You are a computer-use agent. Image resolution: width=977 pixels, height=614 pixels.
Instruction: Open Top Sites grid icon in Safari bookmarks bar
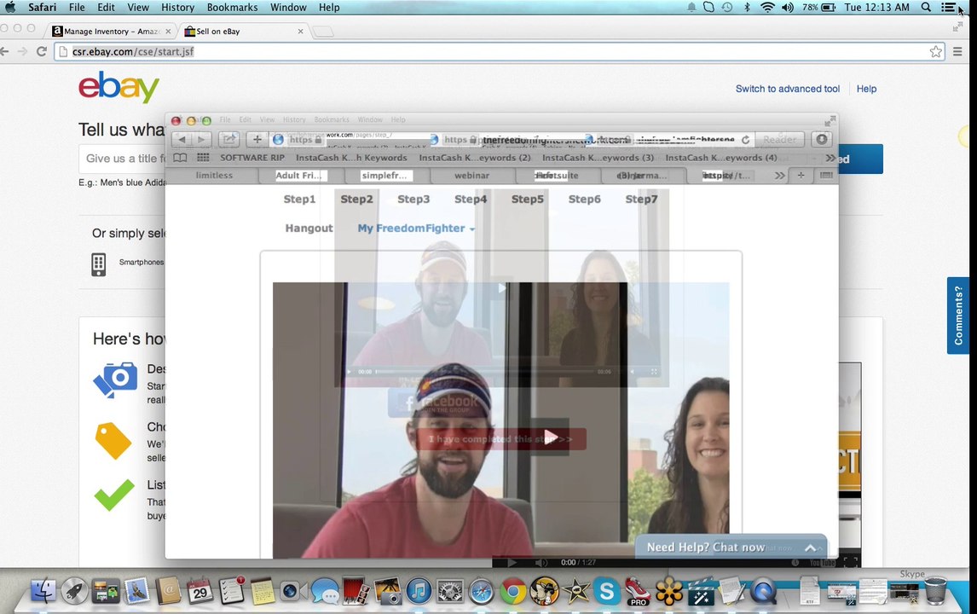(x=203, y=158)
